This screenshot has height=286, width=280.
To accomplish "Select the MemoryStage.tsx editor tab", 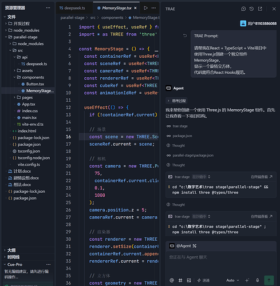I will pos(117,8).
